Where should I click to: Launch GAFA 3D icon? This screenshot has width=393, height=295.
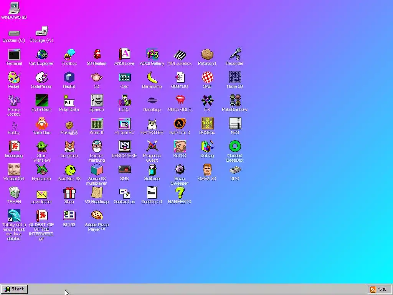click(207, 169)
